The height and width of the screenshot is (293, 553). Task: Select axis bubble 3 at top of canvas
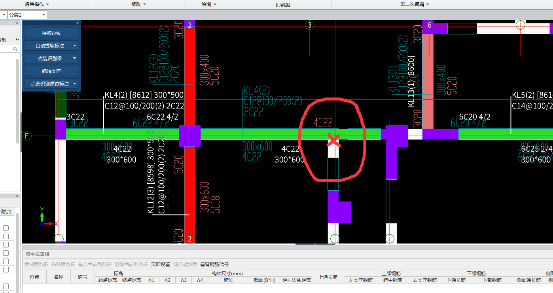310,25
